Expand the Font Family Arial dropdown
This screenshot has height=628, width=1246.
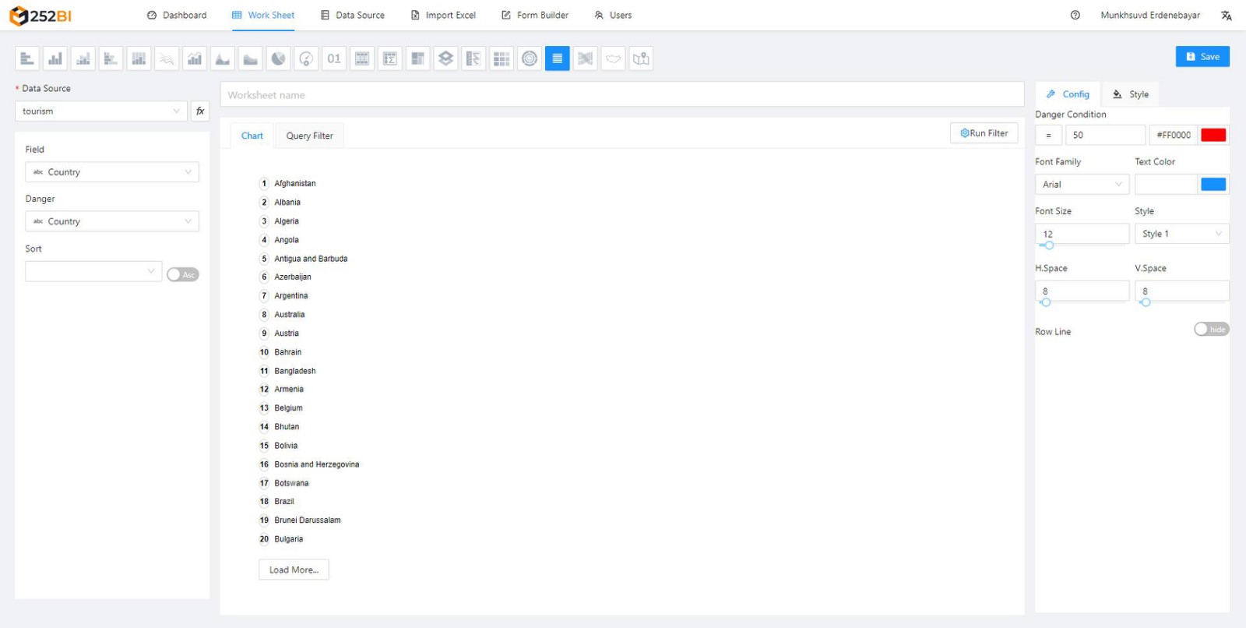coord(1082,185)
